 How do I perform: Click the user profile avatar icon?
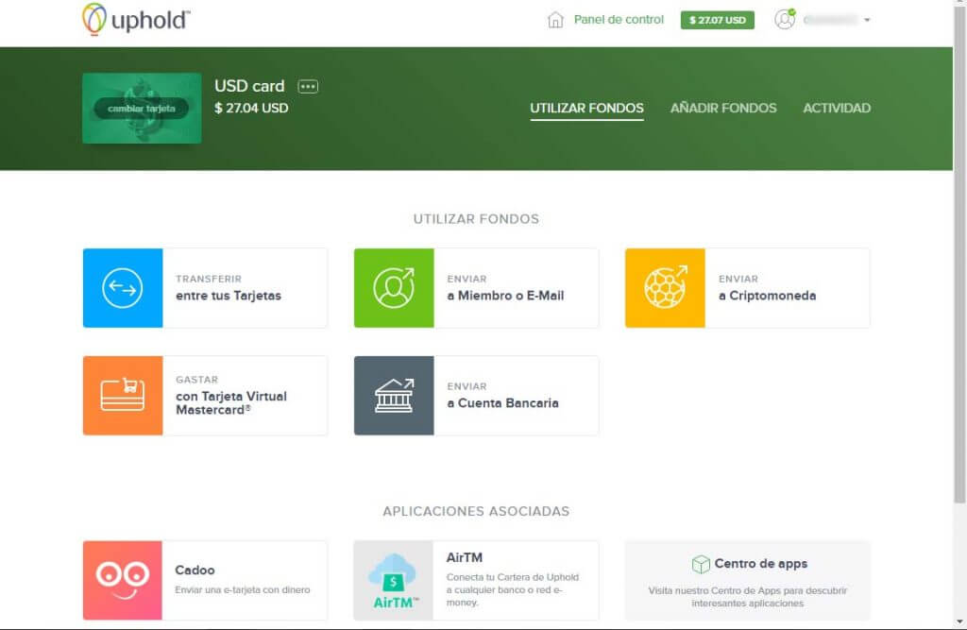pyautogui.click(x=785, y=19)
